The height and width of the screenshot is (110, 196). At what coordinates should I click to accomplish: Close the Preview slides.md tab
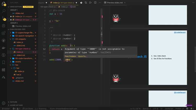coord(125,3)
